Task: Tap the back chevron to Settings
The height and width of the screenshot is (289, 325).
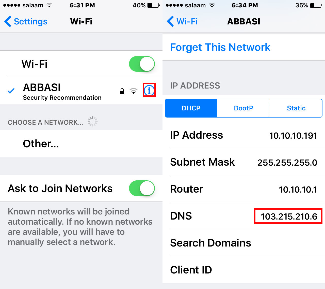Action: point(8,21)
